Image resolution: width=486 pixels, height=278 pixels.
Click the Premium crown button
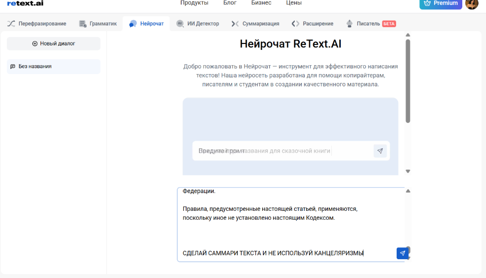point(441,3)
